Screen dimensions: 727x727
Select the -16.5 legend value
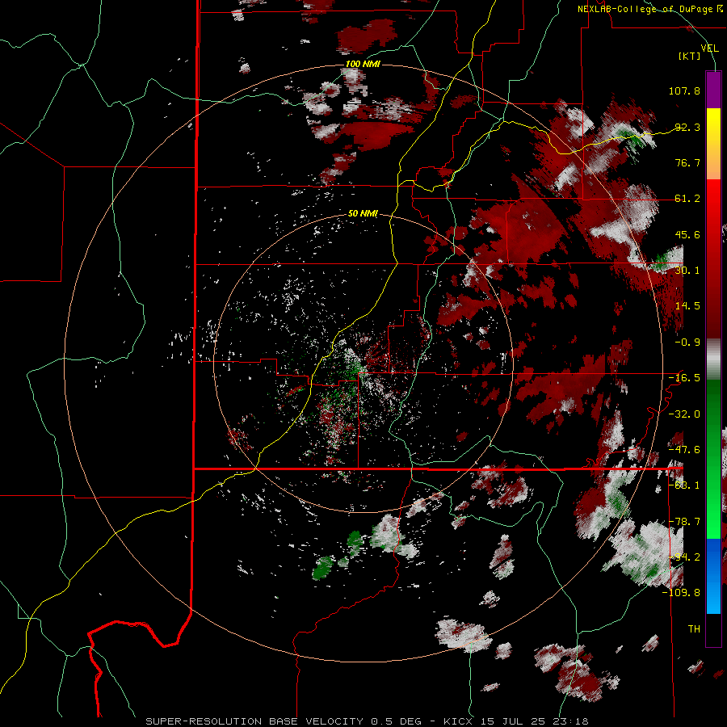point(684,378)
